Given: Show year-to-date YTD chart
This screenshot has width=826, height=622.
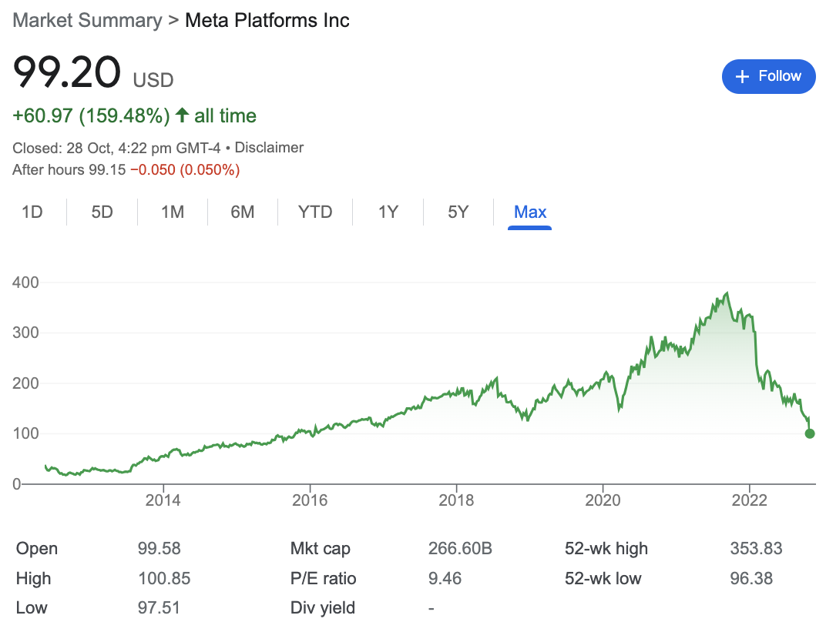Looking at the screenshot, I should tap(315, 212).
